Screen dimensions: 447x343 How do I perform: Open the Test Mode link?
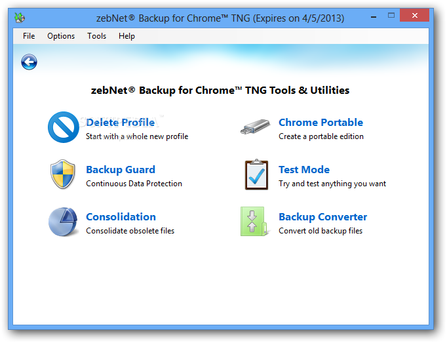(x=304, y=169)
